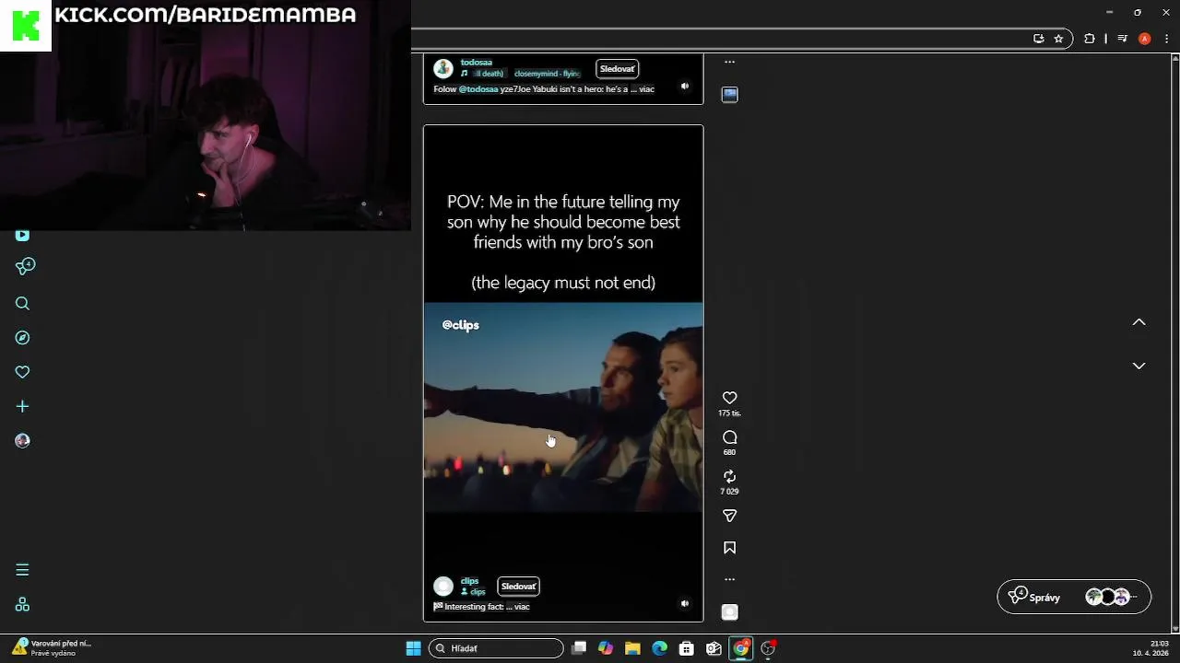Image resolution: width=1180 pixels, height=663 pixels.
Task: Click install app icon in address bar
Action: point(1039,39)
